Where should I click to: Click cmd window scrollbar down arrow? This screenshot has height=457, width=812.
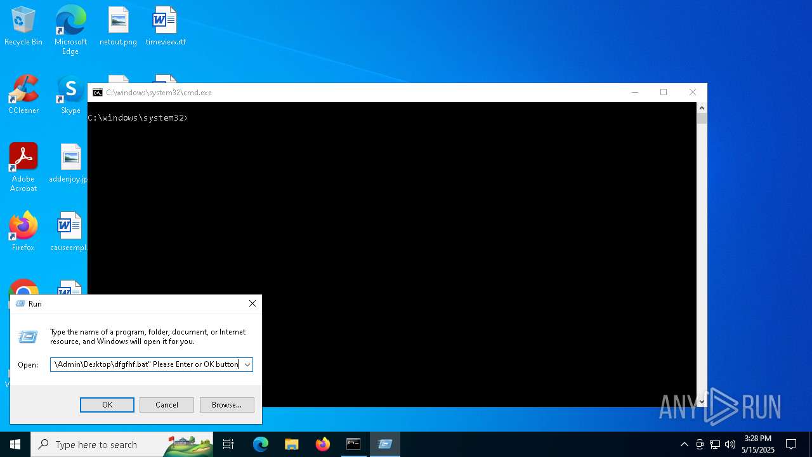pos(702,401)
